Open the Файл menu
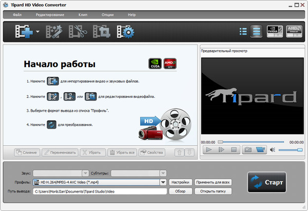Viewport: 308px width, 211px height. pos(17,15)
